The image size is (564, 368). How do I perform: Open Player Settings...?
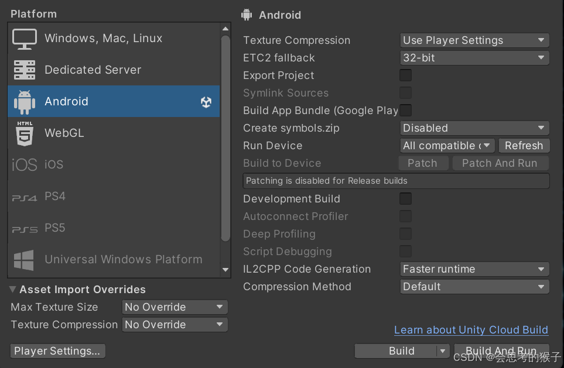57,351
